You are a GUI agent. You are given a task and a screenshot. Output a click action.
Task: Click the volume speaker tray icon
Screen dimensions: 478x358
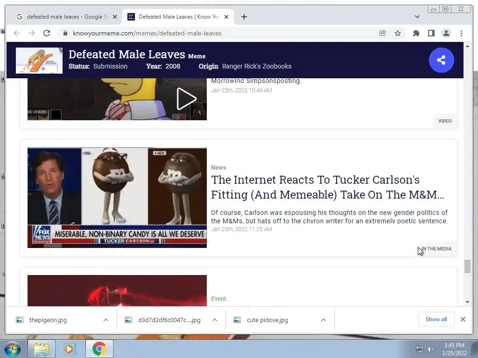(x=431, y=349)
